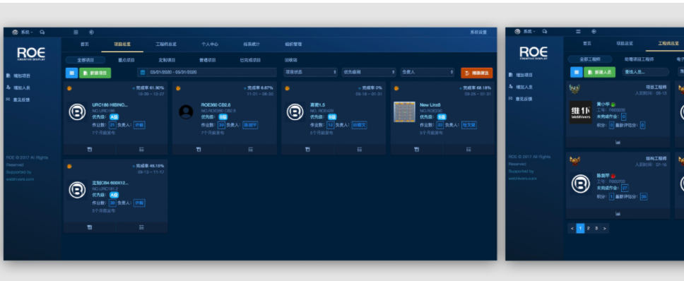Select 全部工程师 pill in right window

tap(590, 59)
